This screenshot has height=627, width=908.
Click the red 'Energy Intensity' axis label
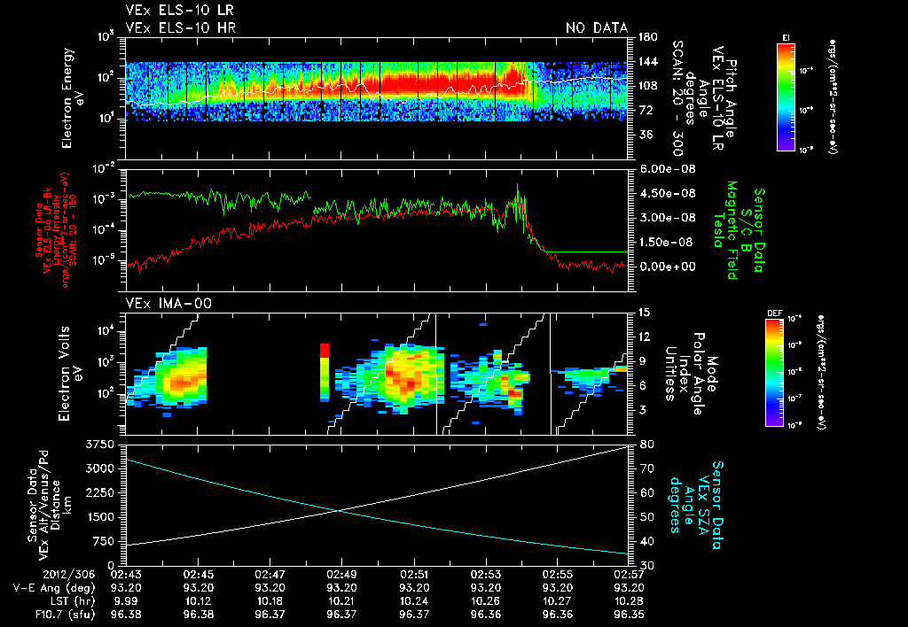(56, 230)
